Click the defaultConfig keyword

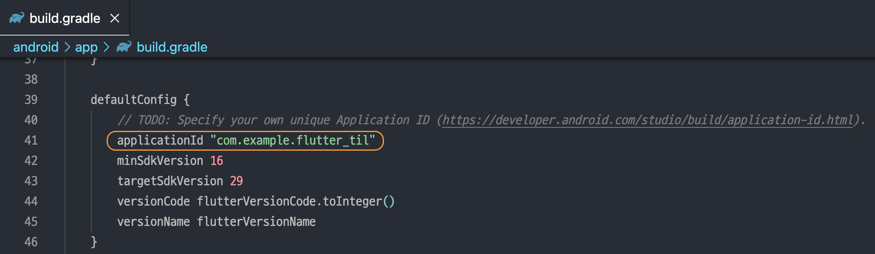point(133,100)
